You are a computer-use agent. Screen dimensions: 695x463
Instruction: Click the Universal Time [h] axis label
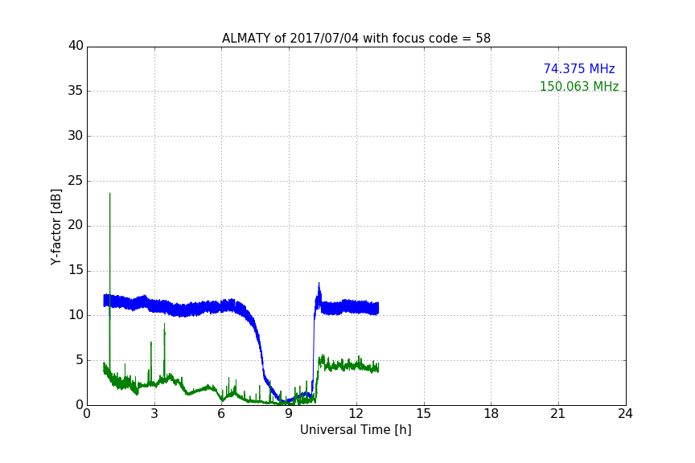356,430
